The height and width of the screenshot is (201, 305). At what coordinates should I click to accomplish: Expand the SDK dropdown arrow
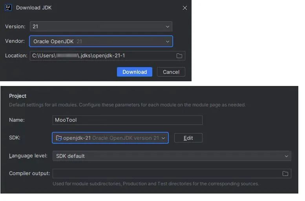point(163,138)
